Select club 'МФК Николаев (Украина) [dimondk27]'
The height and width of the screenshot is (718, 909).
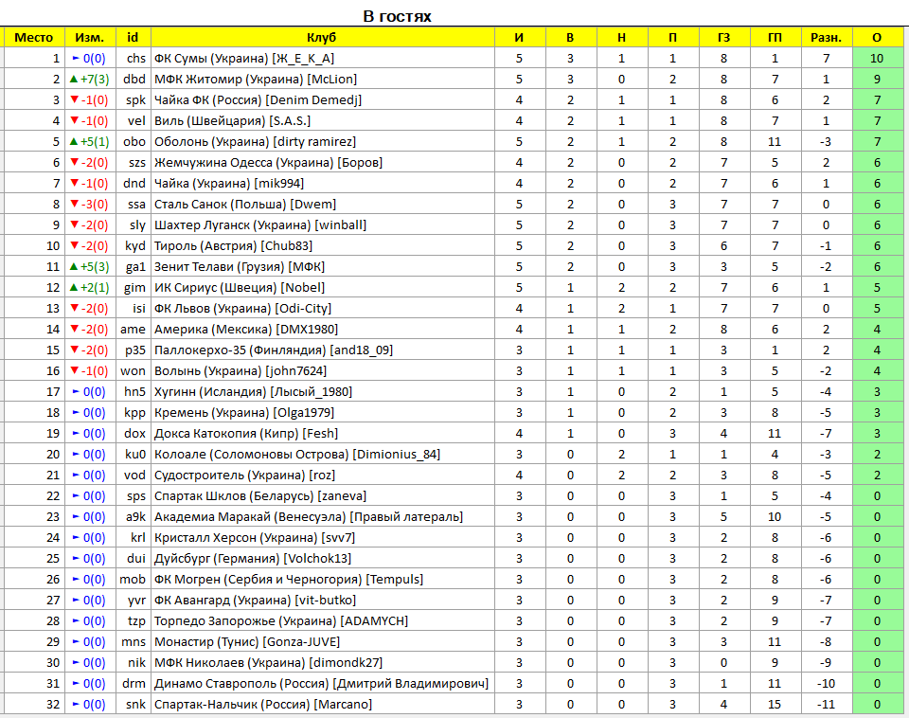click(268, 664)
